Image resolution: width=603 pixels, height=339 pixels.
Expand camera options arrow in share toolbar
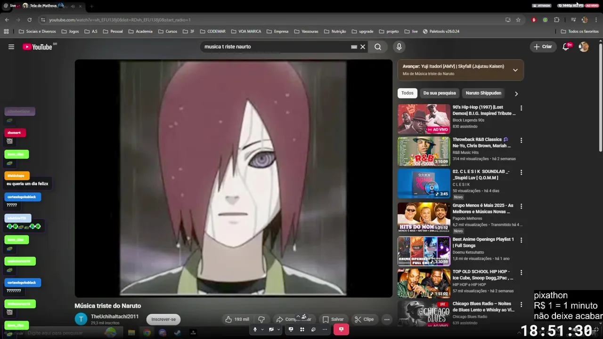click(x=278, y=330)
